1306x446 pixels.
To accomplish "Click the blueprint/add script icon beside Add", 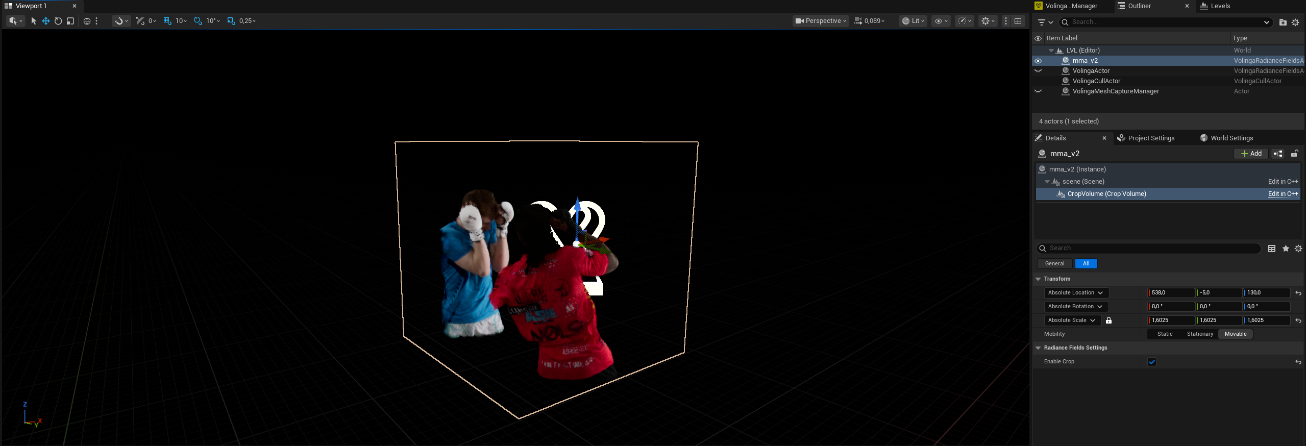I will tap(1278, 154).
